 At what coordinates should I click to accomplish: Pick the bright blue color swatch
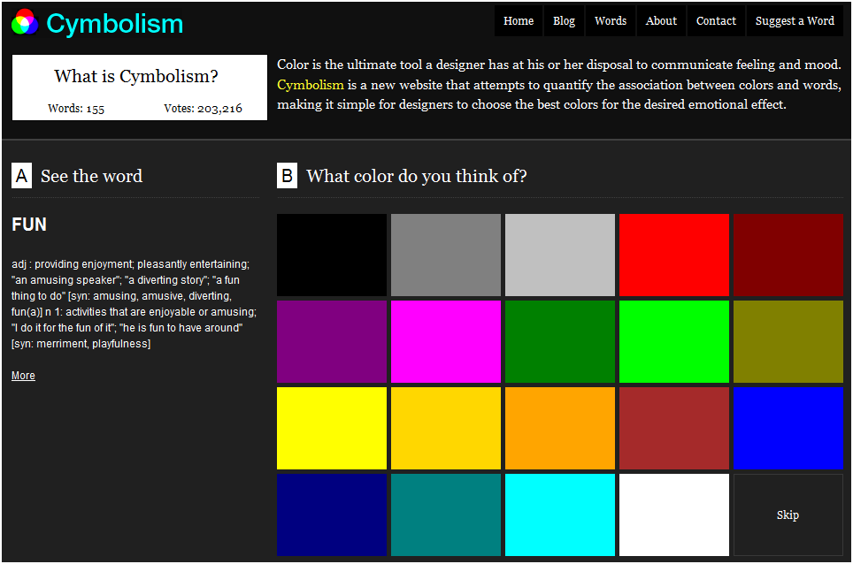[x=788, y=428]
